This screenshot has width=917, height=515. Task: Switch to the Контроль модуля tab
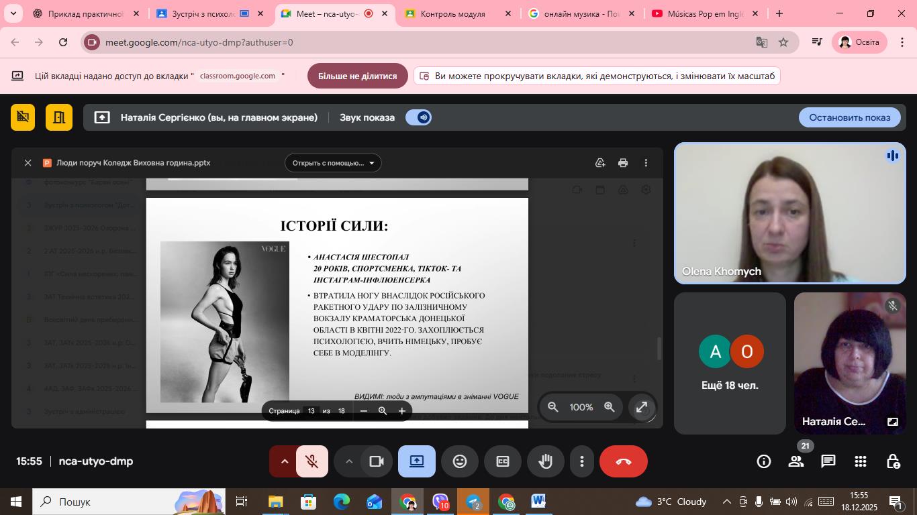click(x=452, y=13)
